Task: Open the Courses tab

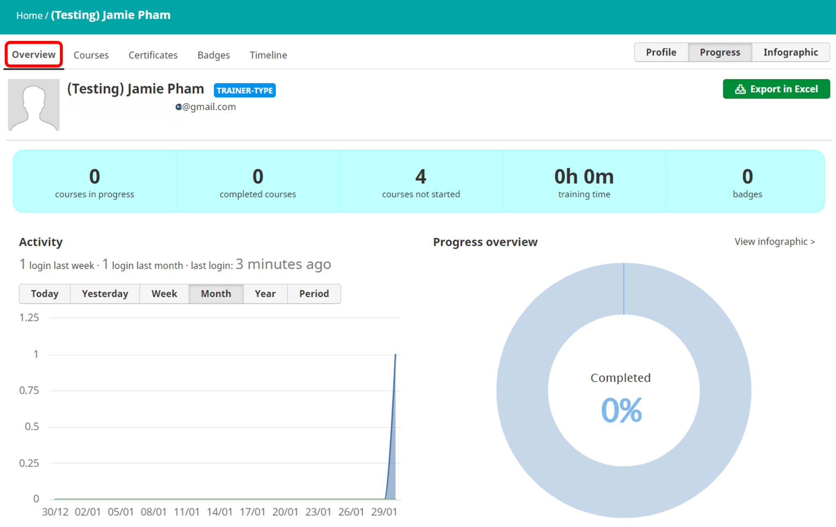Action: (x=91, y=55)
